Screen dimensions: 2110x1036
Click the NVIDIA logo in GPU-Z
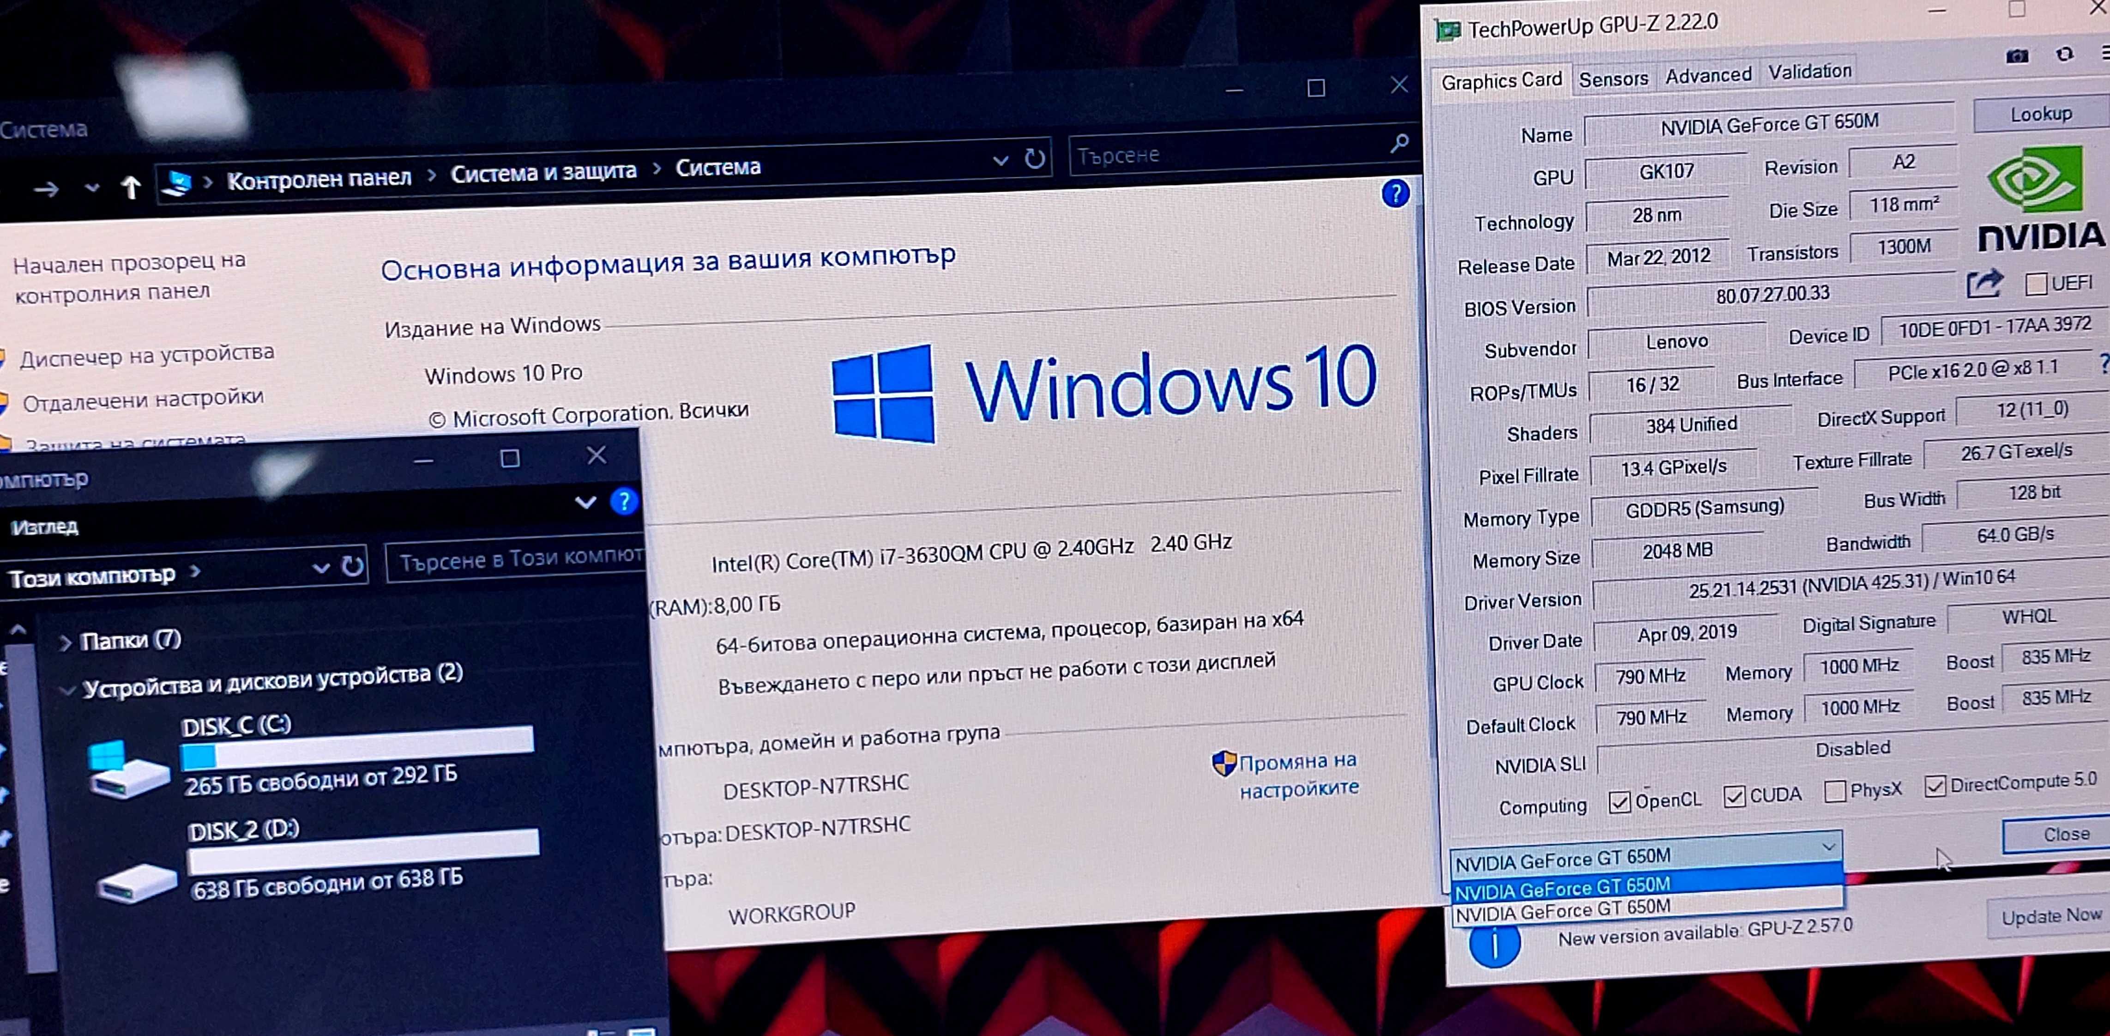(x=2041, y=199)
